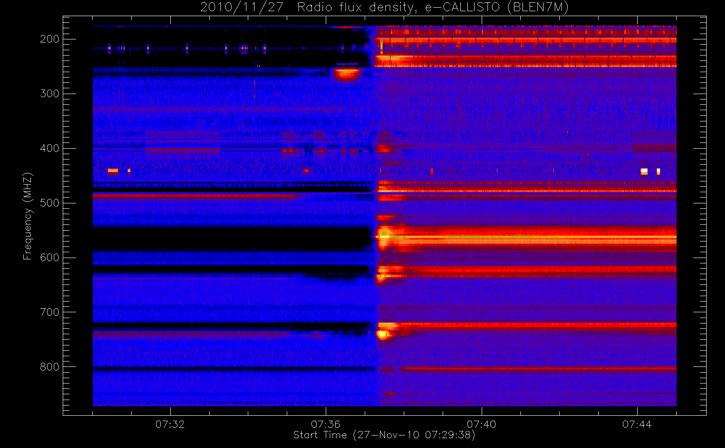The width and height of the screenshot is (725, 448).
Task: Select the 07:32 time tick label
Action: pyautogui.click(x=170, y=424)
